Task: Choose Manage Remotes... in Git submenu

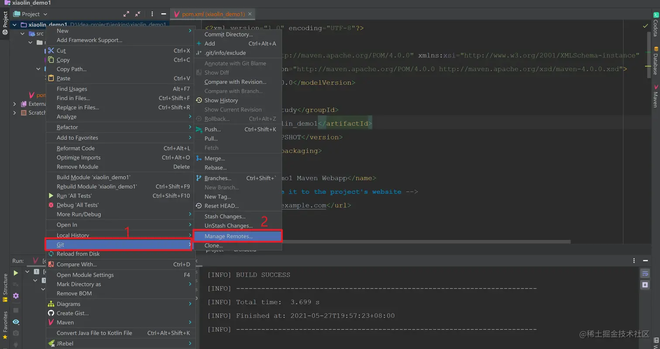Action: tap(237, 236)
